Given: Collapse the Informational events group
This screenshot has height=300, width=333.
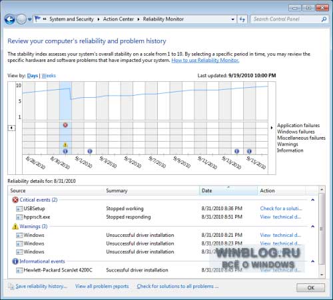Looking at the screenshot, I should (x=313, y=261).
